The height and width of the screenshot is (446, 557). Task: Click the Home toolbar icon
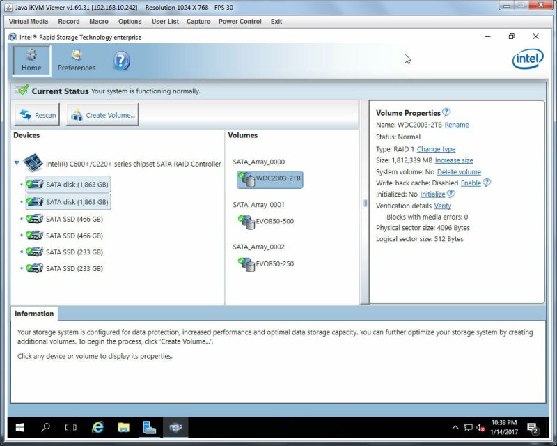click(x=31, y=61)
